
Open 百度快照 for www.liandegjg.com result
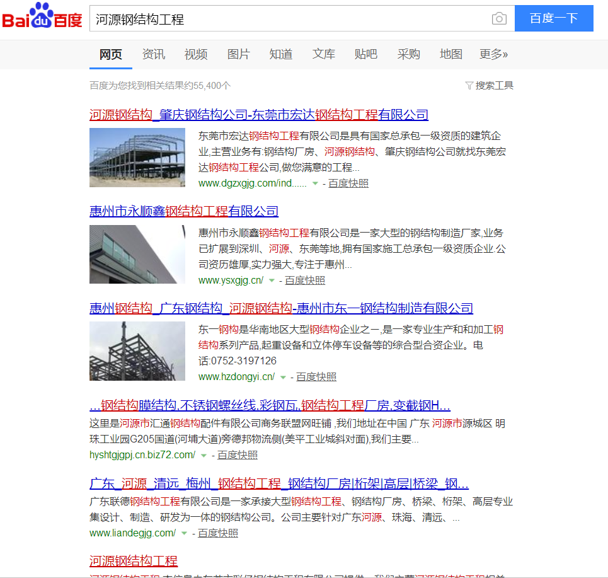pyautogui.click(x=218, y=533)
